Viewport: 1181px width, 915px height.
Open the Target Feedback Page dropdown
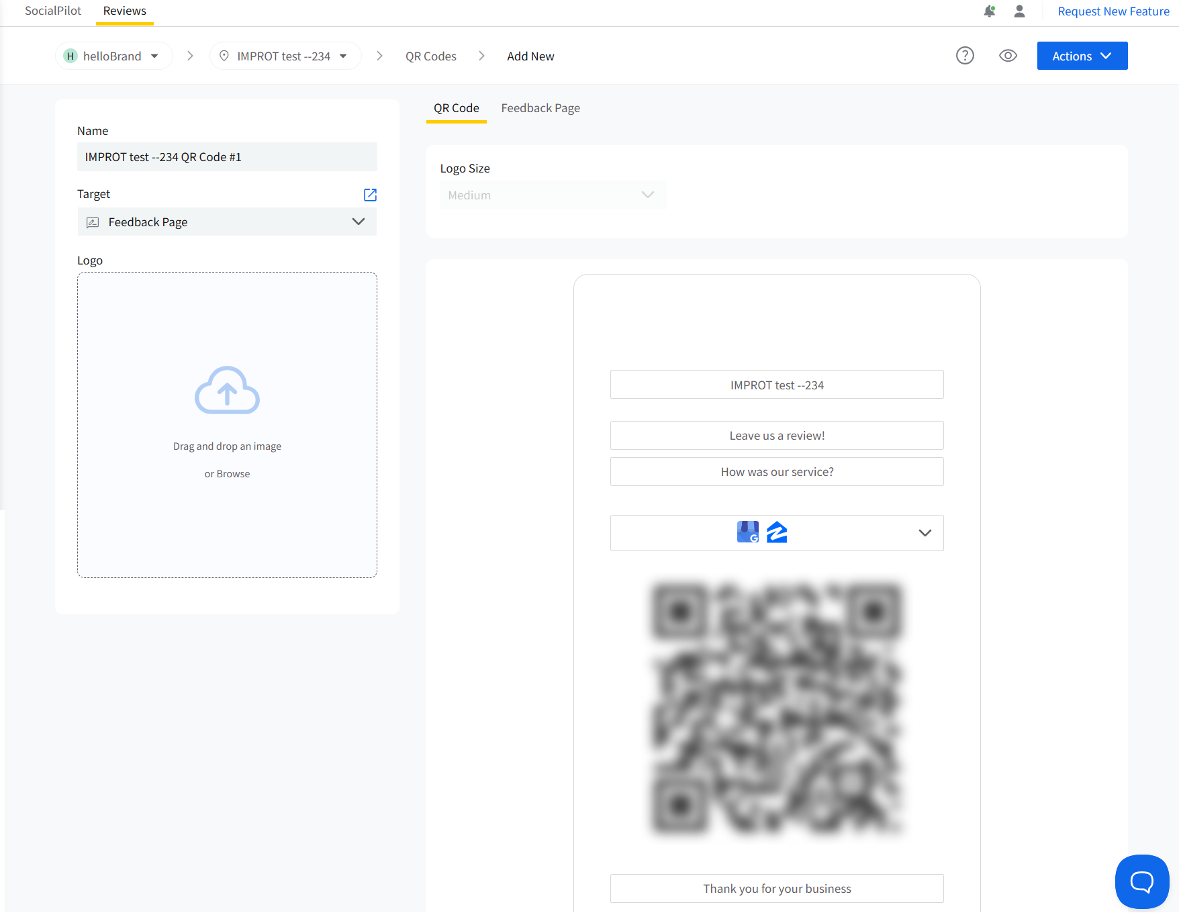click(x=227, y=222)
